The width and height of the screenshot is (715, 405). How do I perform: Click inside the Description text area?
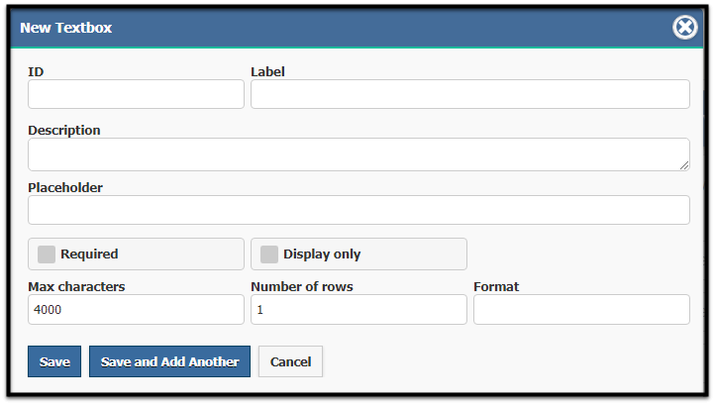[358, 154]
